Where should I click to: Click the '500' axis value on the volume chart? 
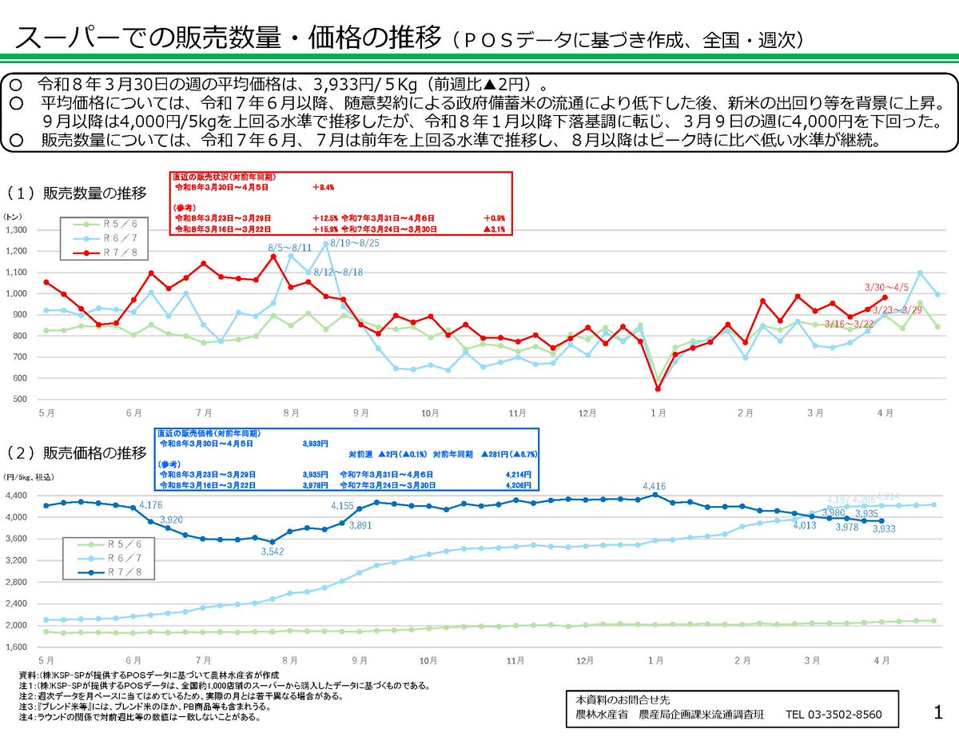coord(21,399)
